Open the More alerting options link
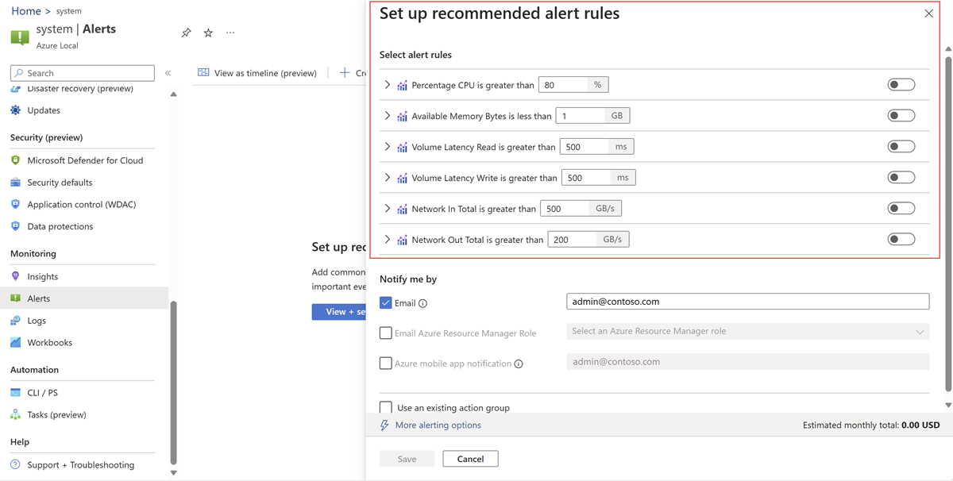Viewport: 953px width, 481px height. pos(438,425)
